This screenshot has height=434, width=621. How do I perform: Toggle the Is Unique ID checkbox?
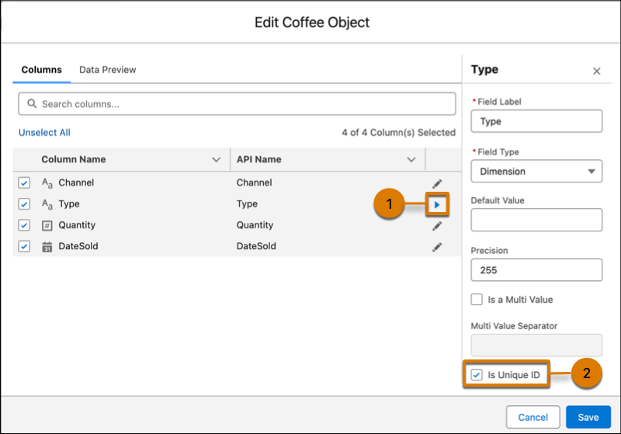[477, 374]
